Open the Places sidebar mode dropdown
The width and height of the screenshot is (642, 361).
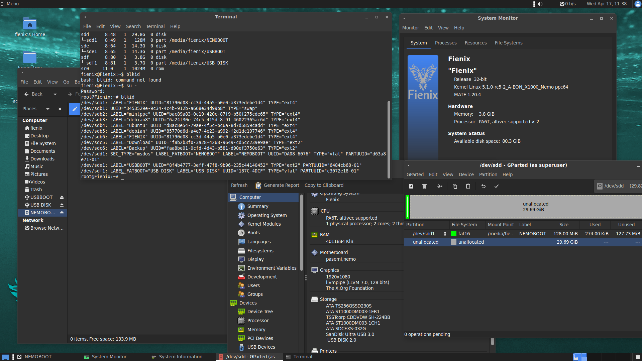point(48,109)
